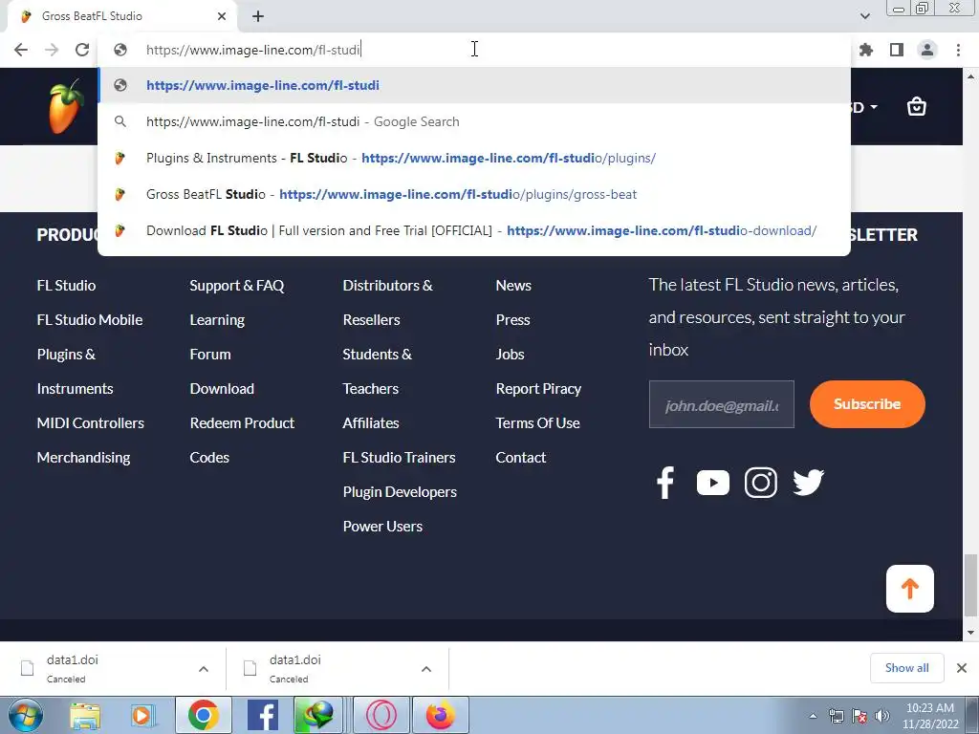Open Firefox from the taskbar
Image resolution: width=979 pixels, height=734 pixels.
coord(440,715)
